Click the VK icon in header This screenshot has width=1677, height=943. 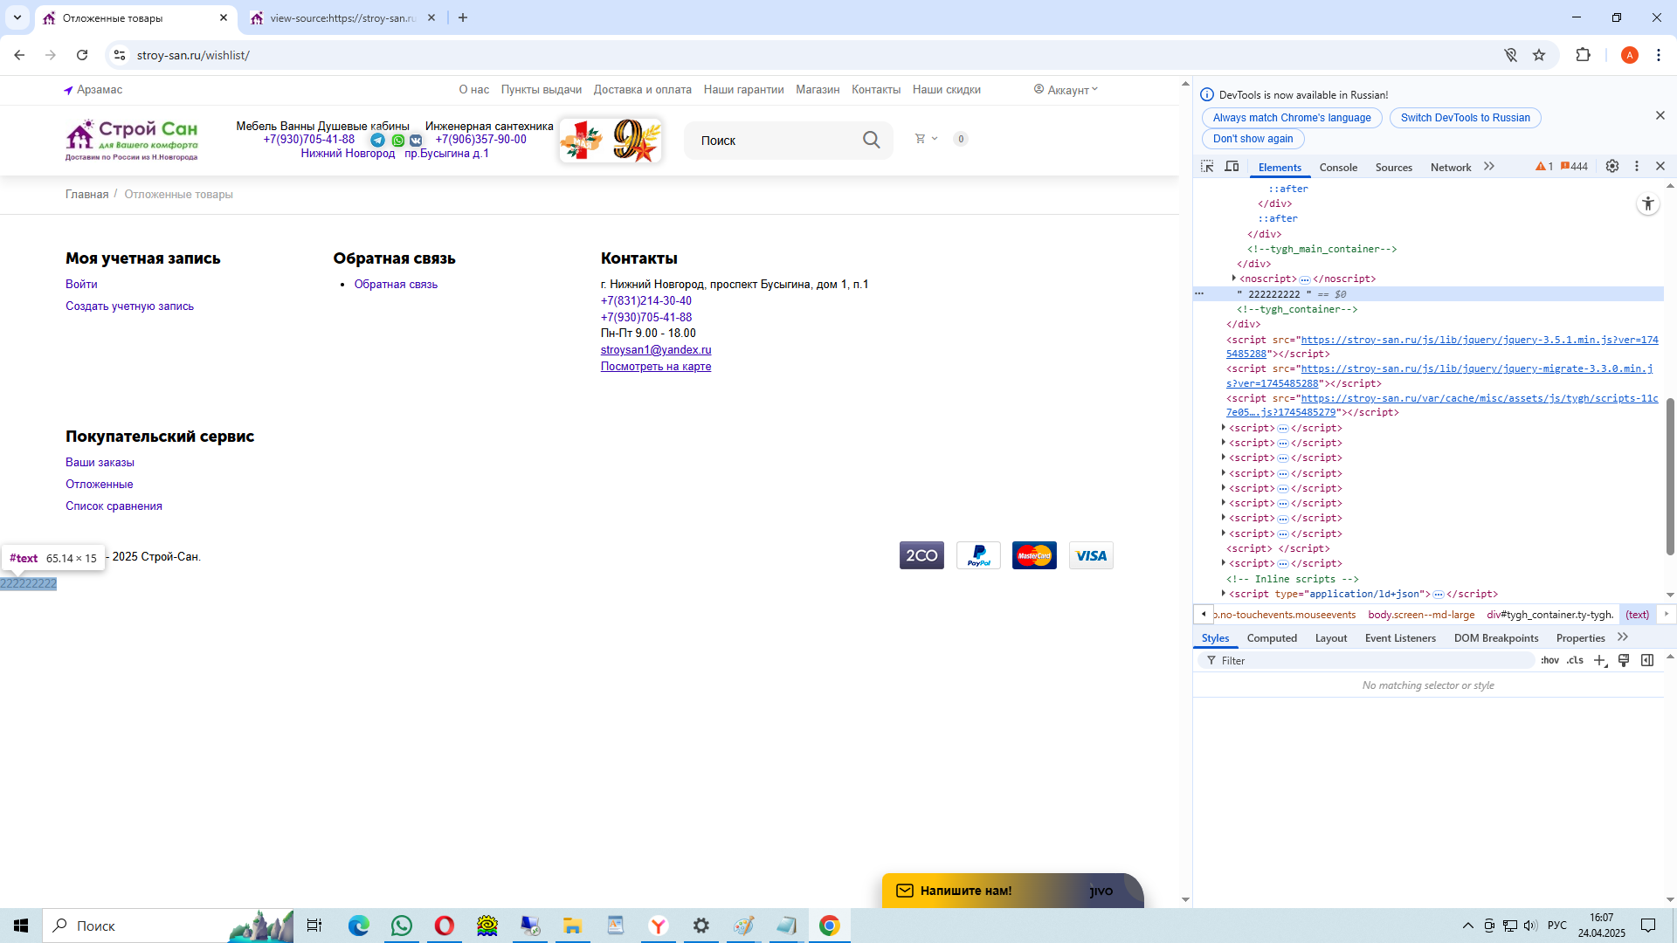(416, 140)
